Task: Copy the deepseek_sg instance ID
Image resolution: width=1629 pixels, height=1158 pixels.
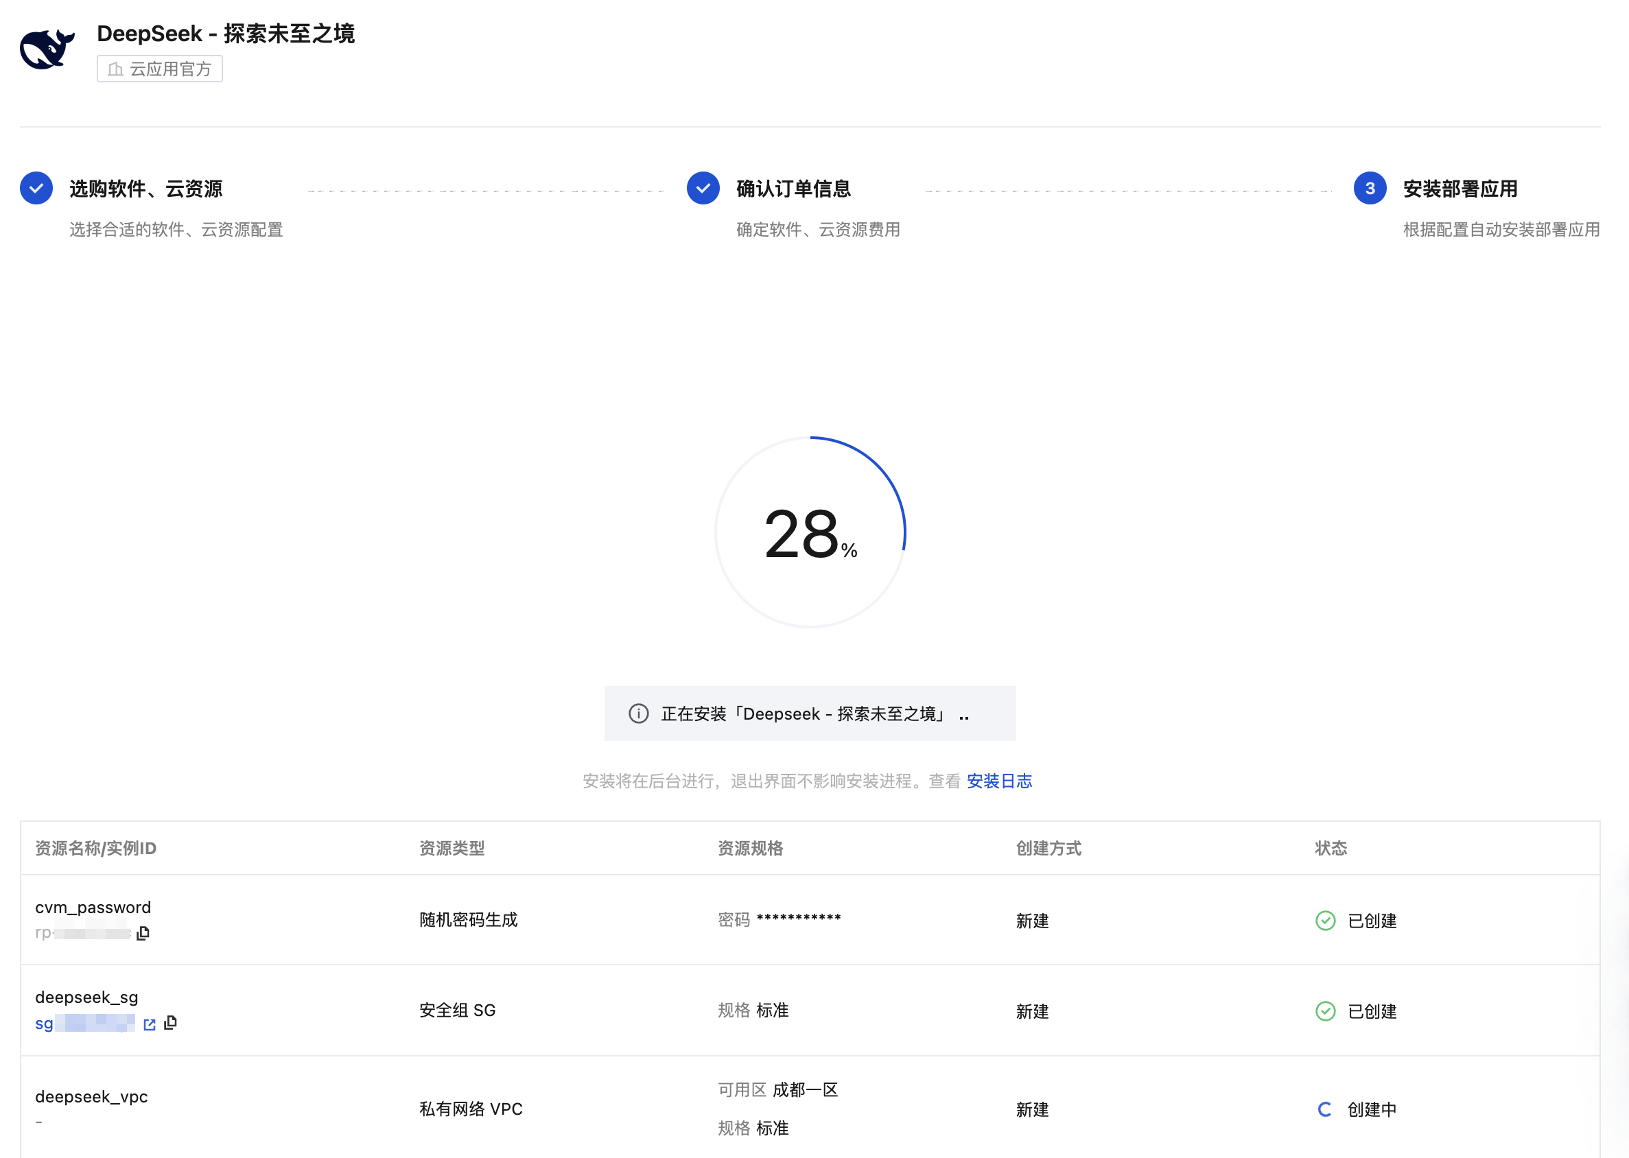Action: (170, 1023)
